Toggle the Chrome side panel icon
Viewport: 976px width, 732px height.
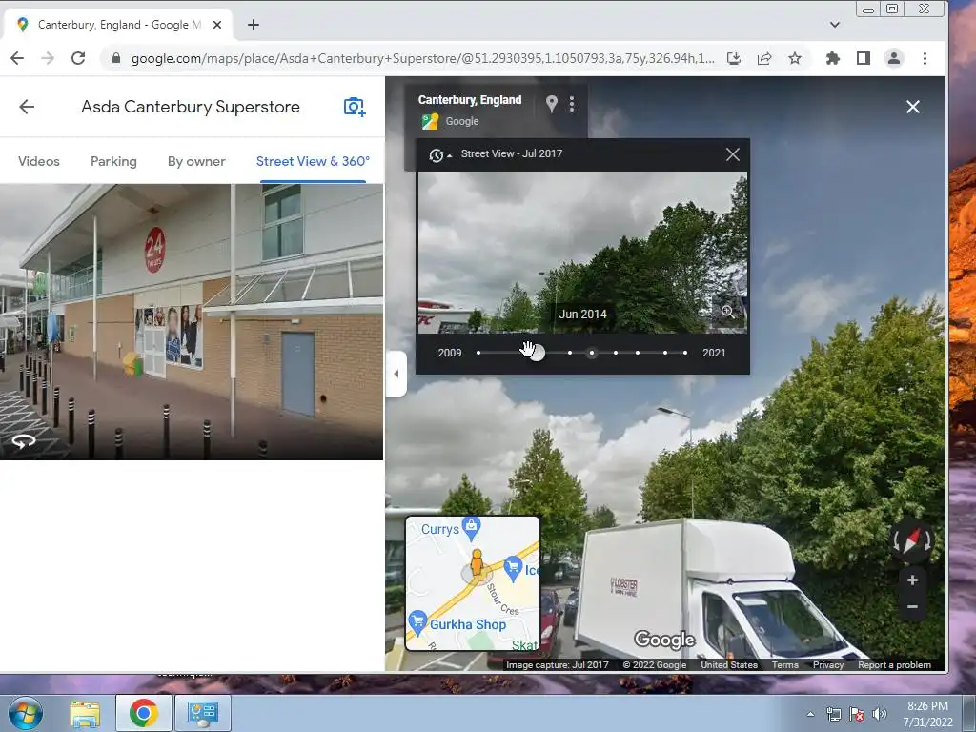(864, 58)
